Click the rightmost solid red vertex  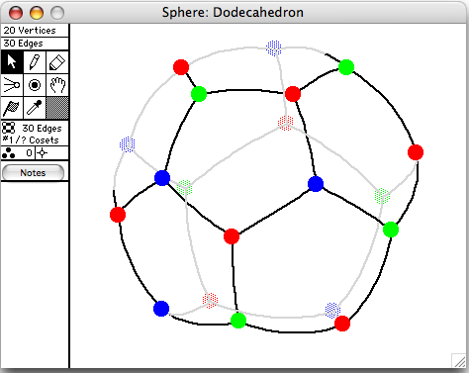click(x=416, y=152)
